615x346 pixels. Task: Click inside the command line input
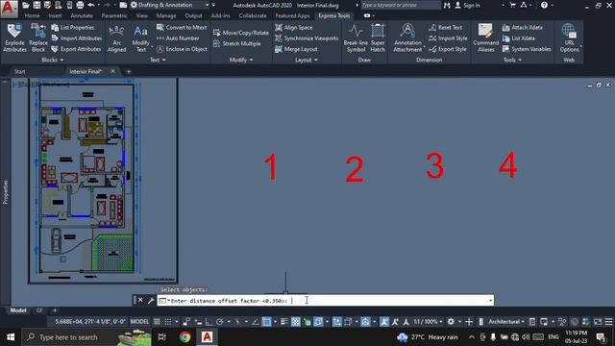[325, 301]
